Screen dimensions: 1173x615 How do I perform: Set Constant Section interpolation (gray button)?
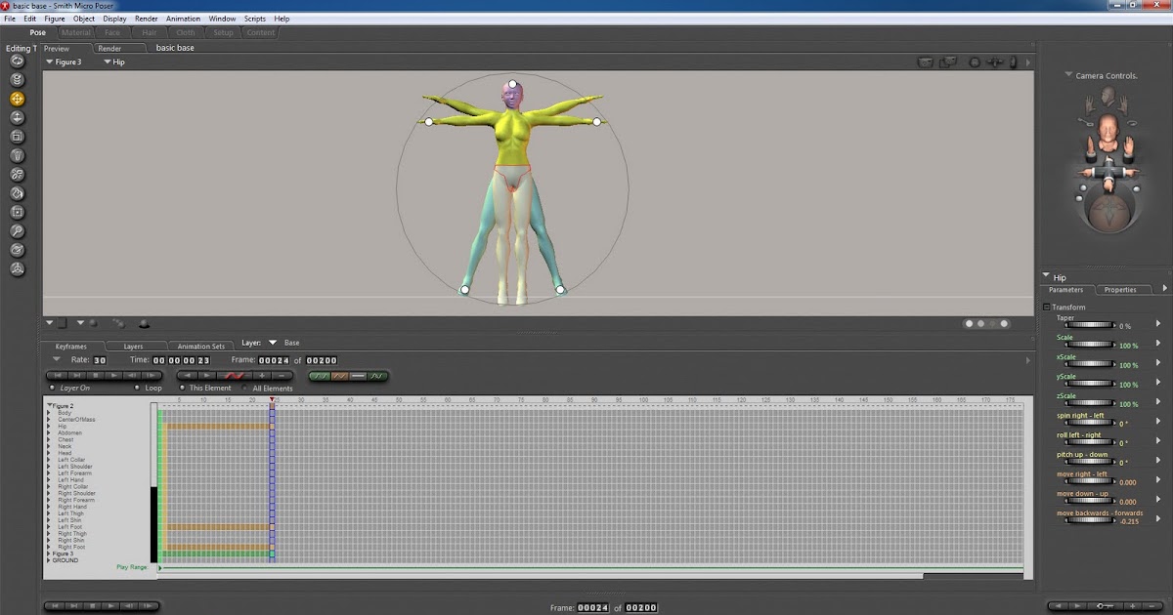click(x=359, y=375)
